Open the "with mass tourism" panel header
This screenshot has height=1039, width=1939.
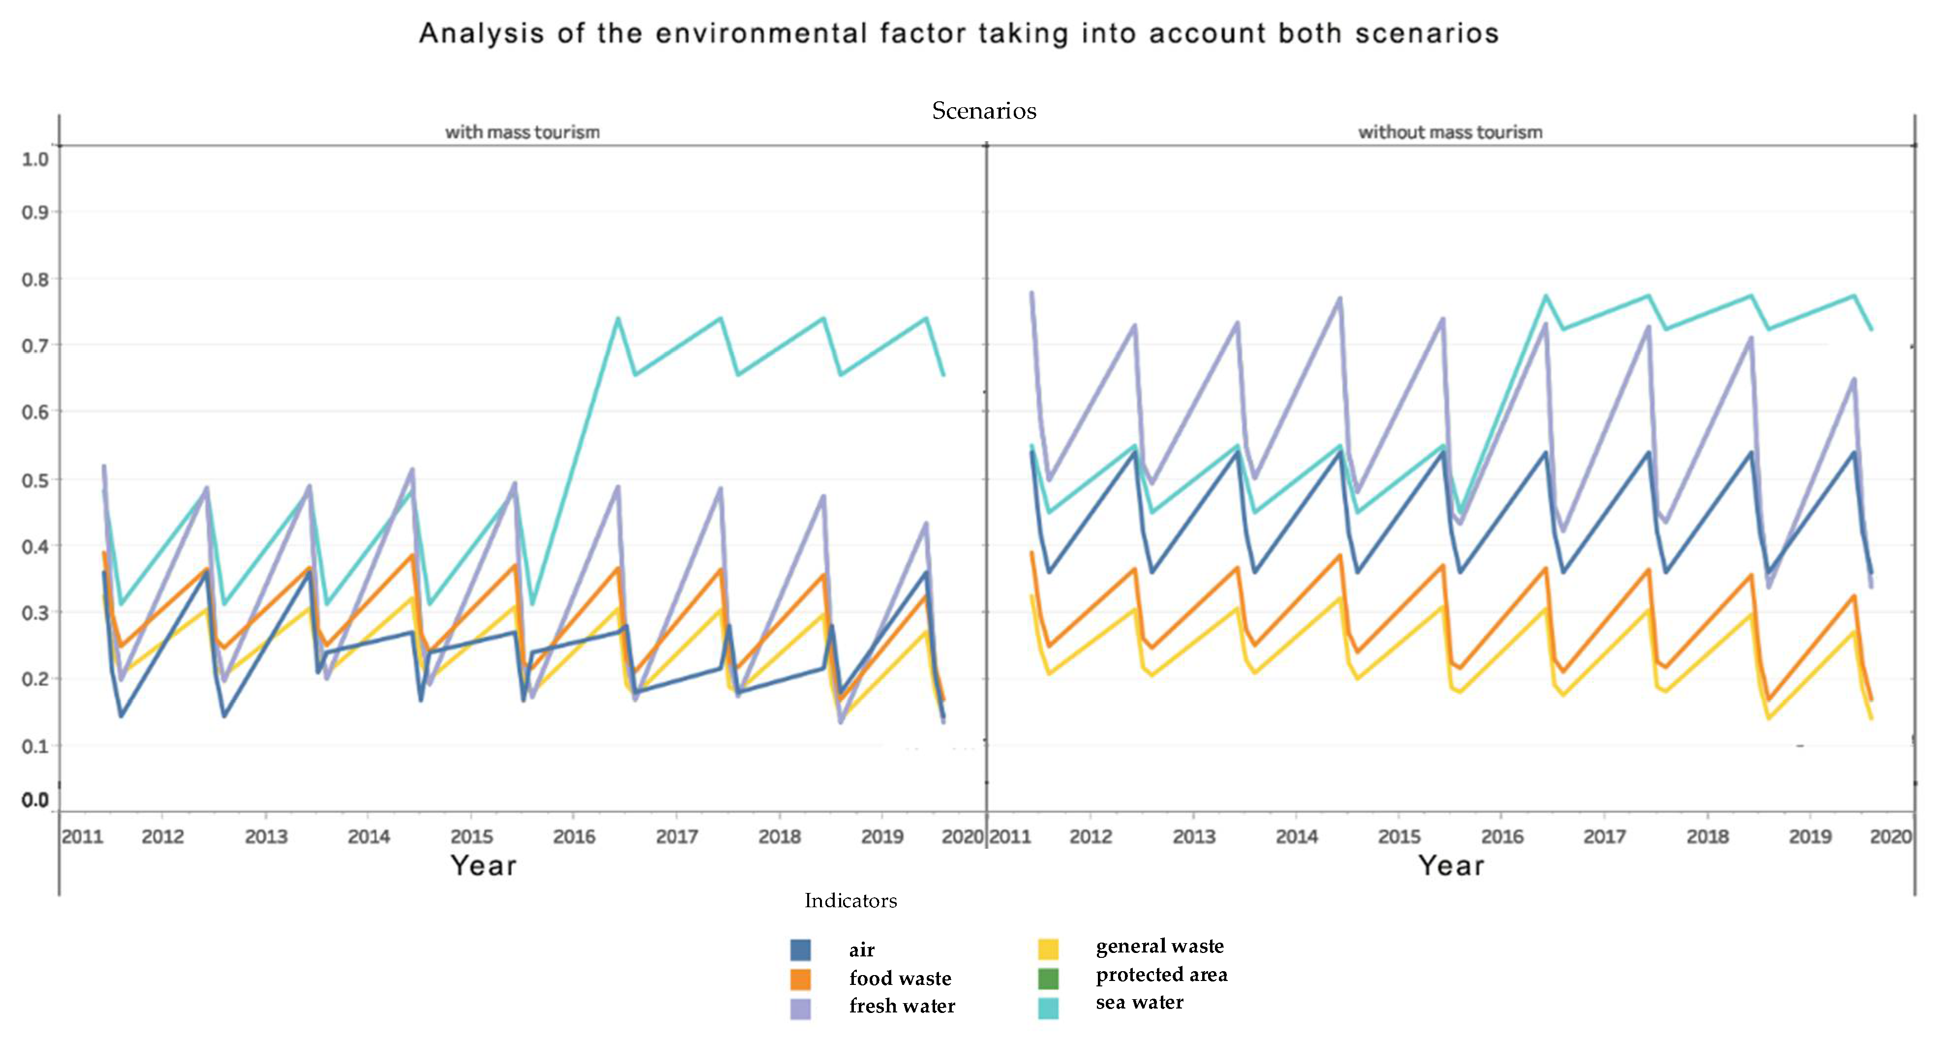[522, 132]
